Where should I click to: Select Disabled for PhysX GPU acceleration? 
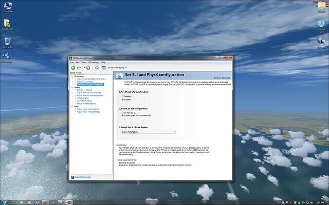click(x=122, y=96)
